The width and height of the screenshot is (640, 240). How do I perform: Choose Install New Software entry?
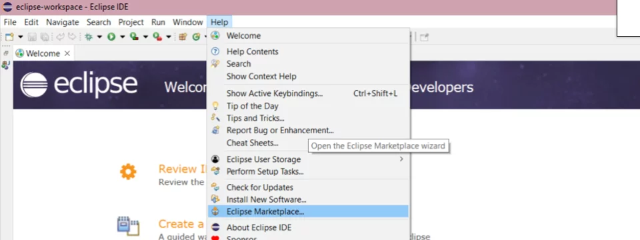tap(308, 199)
